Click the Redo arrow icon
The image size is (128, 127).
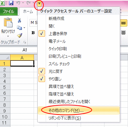28,3
